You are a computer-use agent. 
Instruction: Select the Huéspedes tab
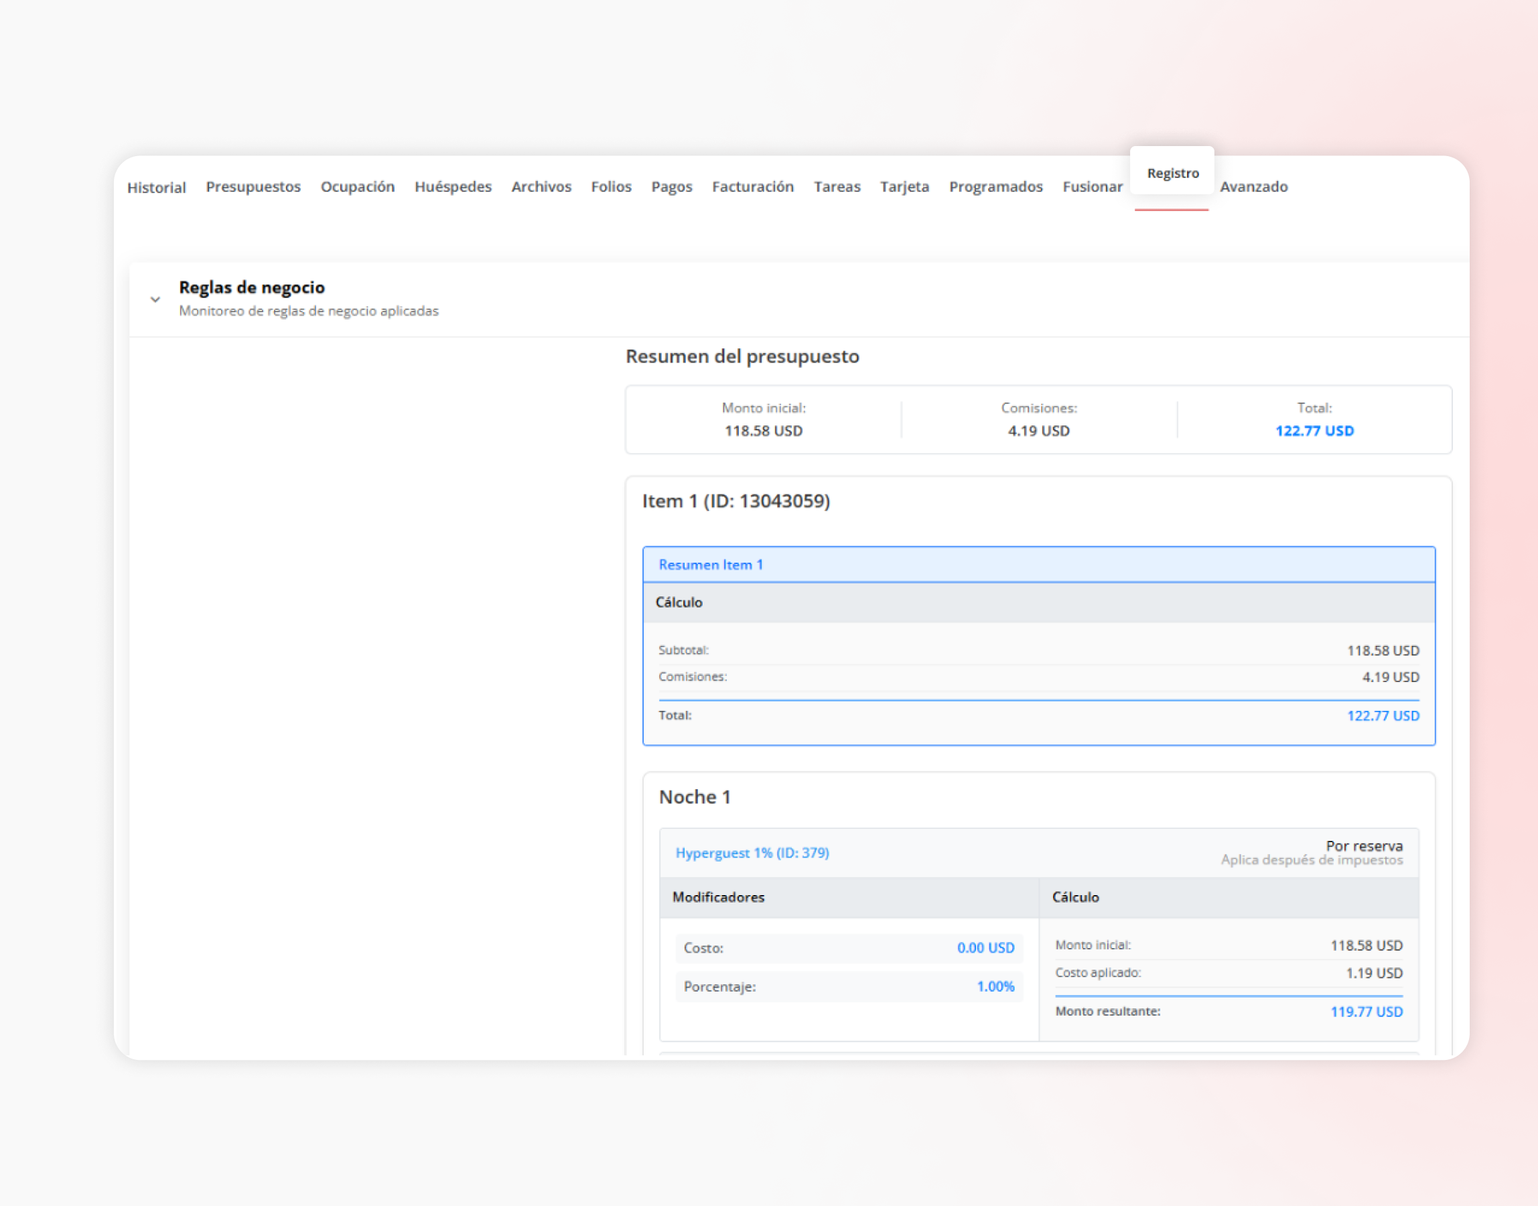point(452,186)
